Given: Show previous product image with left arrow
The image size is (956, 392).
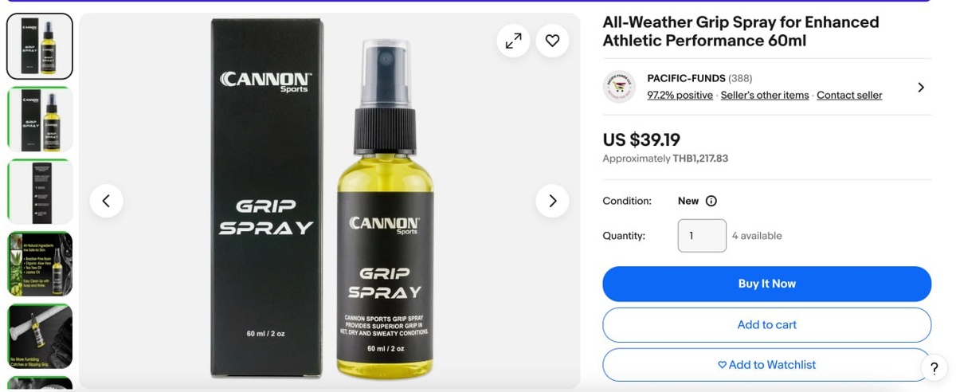Looking at the screenshot, I should pyautogui.click(x=106, y=201).
